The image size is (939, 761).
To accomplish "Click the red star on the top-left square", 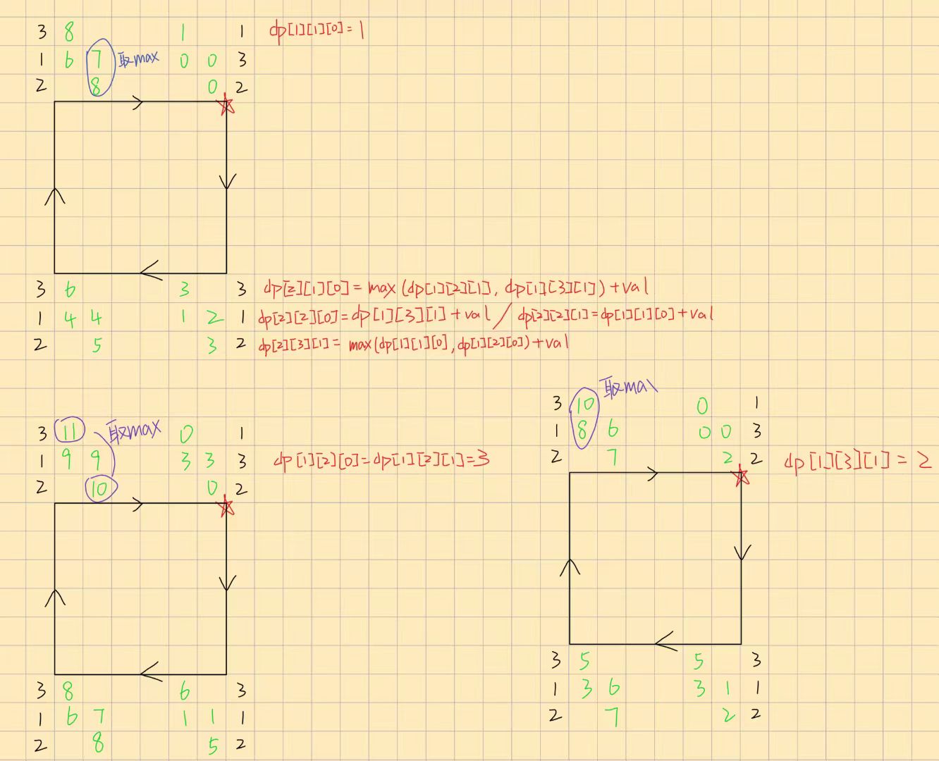I will (x=226, y=106).
